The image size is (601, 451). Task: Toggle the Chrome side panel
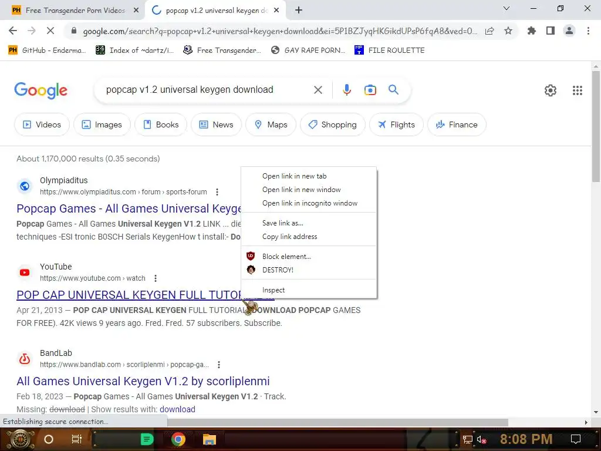[551, 31]
